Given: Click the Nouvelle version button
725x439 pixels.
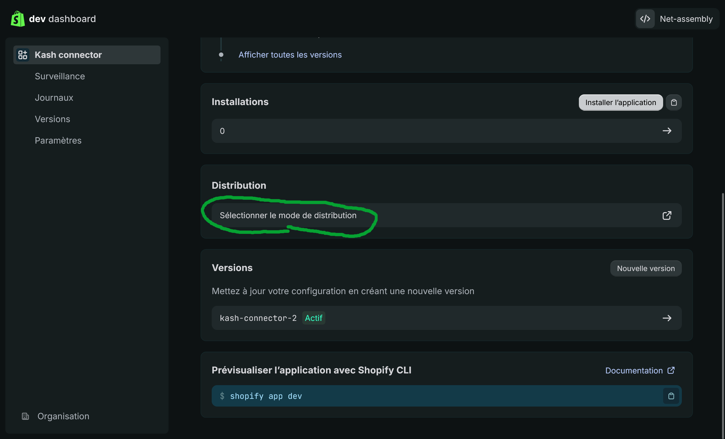Looking at the screenshot, I should [646, 268].
